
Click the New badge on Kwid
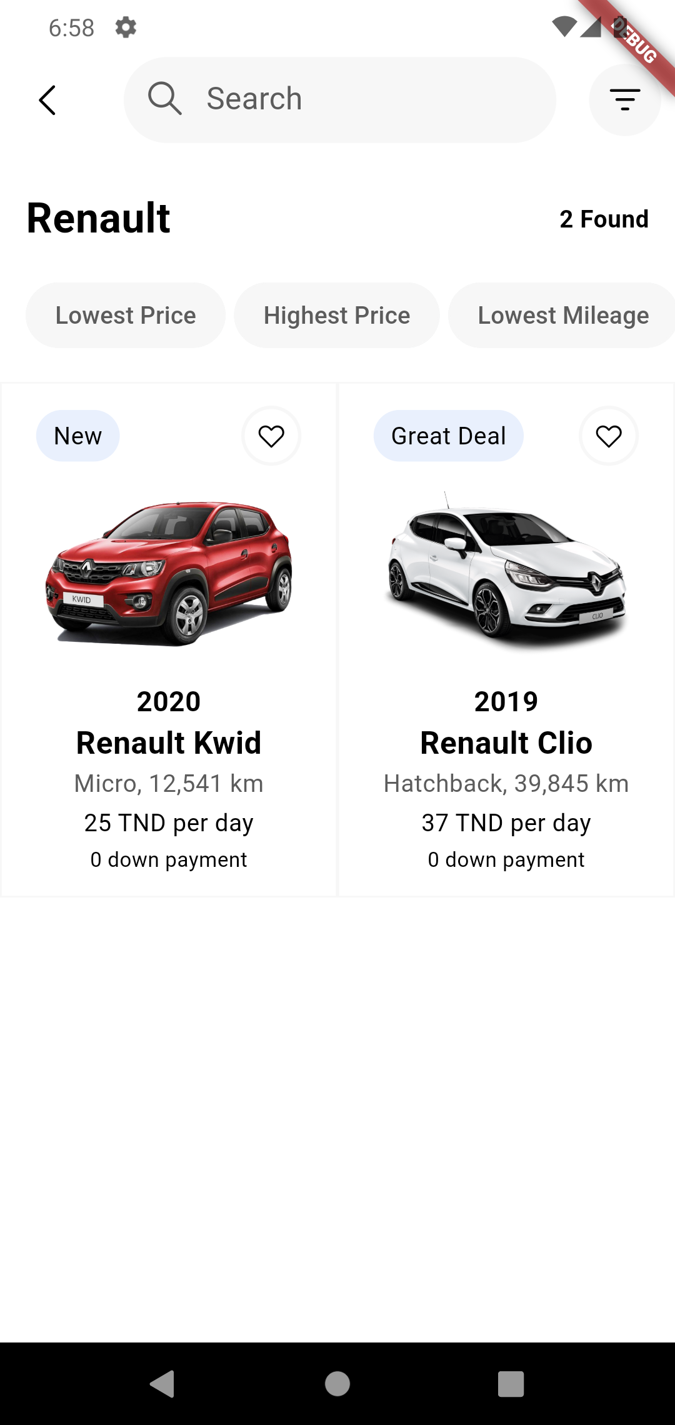[x=78, y=436]
